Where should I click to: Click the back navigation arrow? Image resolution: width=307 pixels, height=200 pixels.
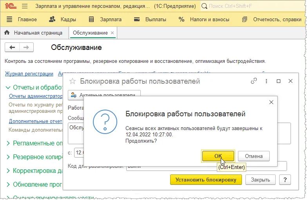click(12, 48)
